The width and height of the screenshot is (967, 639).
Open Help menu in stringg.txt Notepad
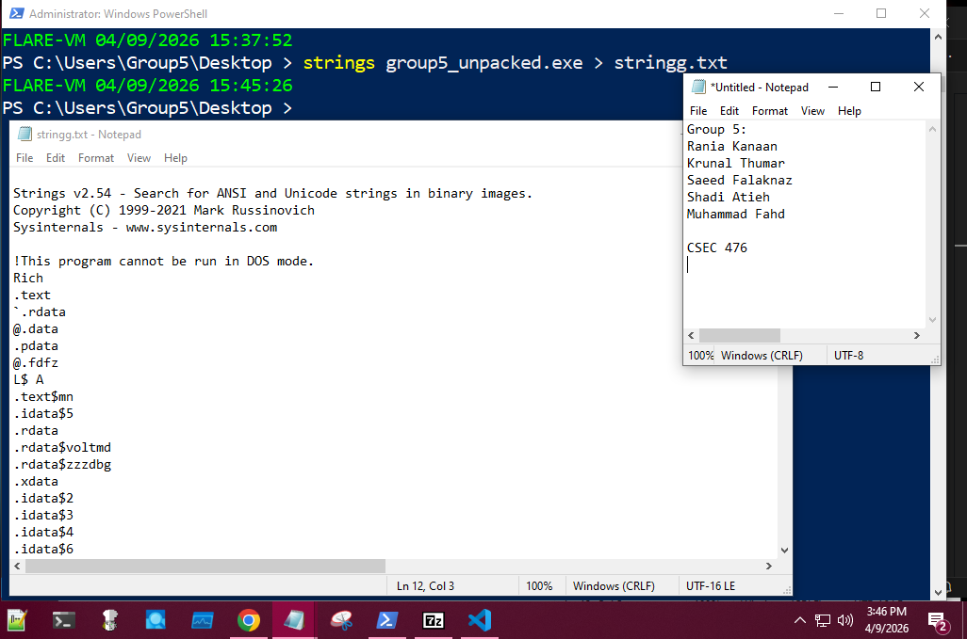click(x=175, y=158)
